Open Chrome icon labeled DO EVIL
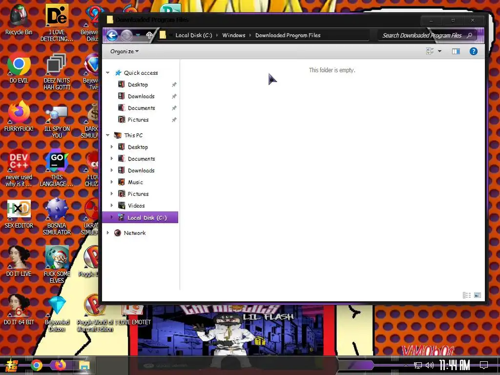This screenshot has height=375, width=500. point(19,68)
